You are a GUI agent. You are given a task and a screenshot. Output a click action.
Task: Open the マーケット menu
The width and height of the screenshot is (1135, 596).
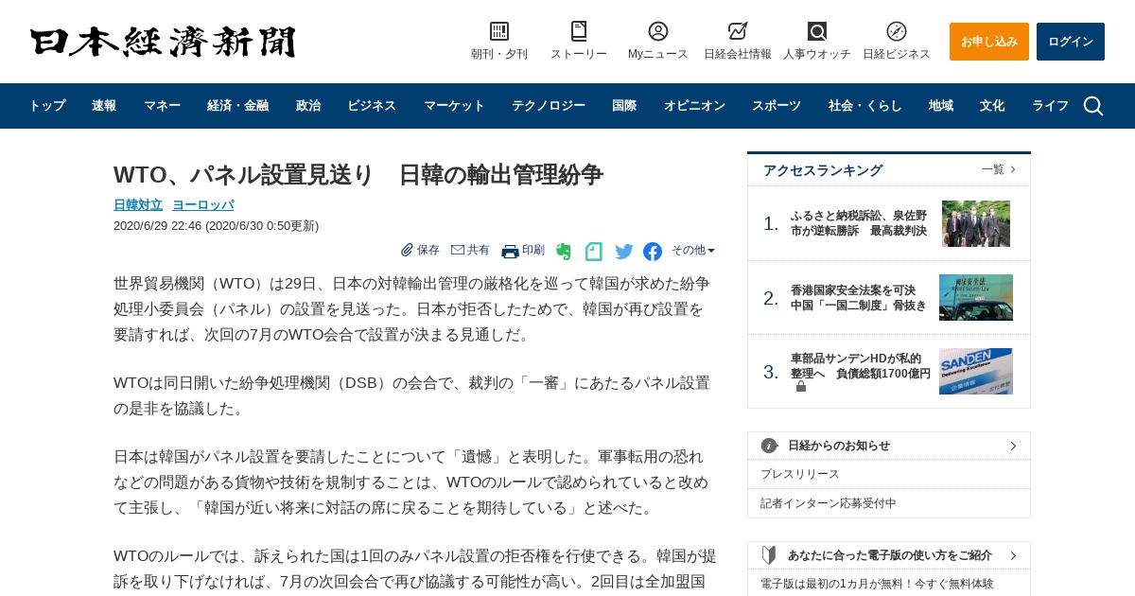coord(454,106)
